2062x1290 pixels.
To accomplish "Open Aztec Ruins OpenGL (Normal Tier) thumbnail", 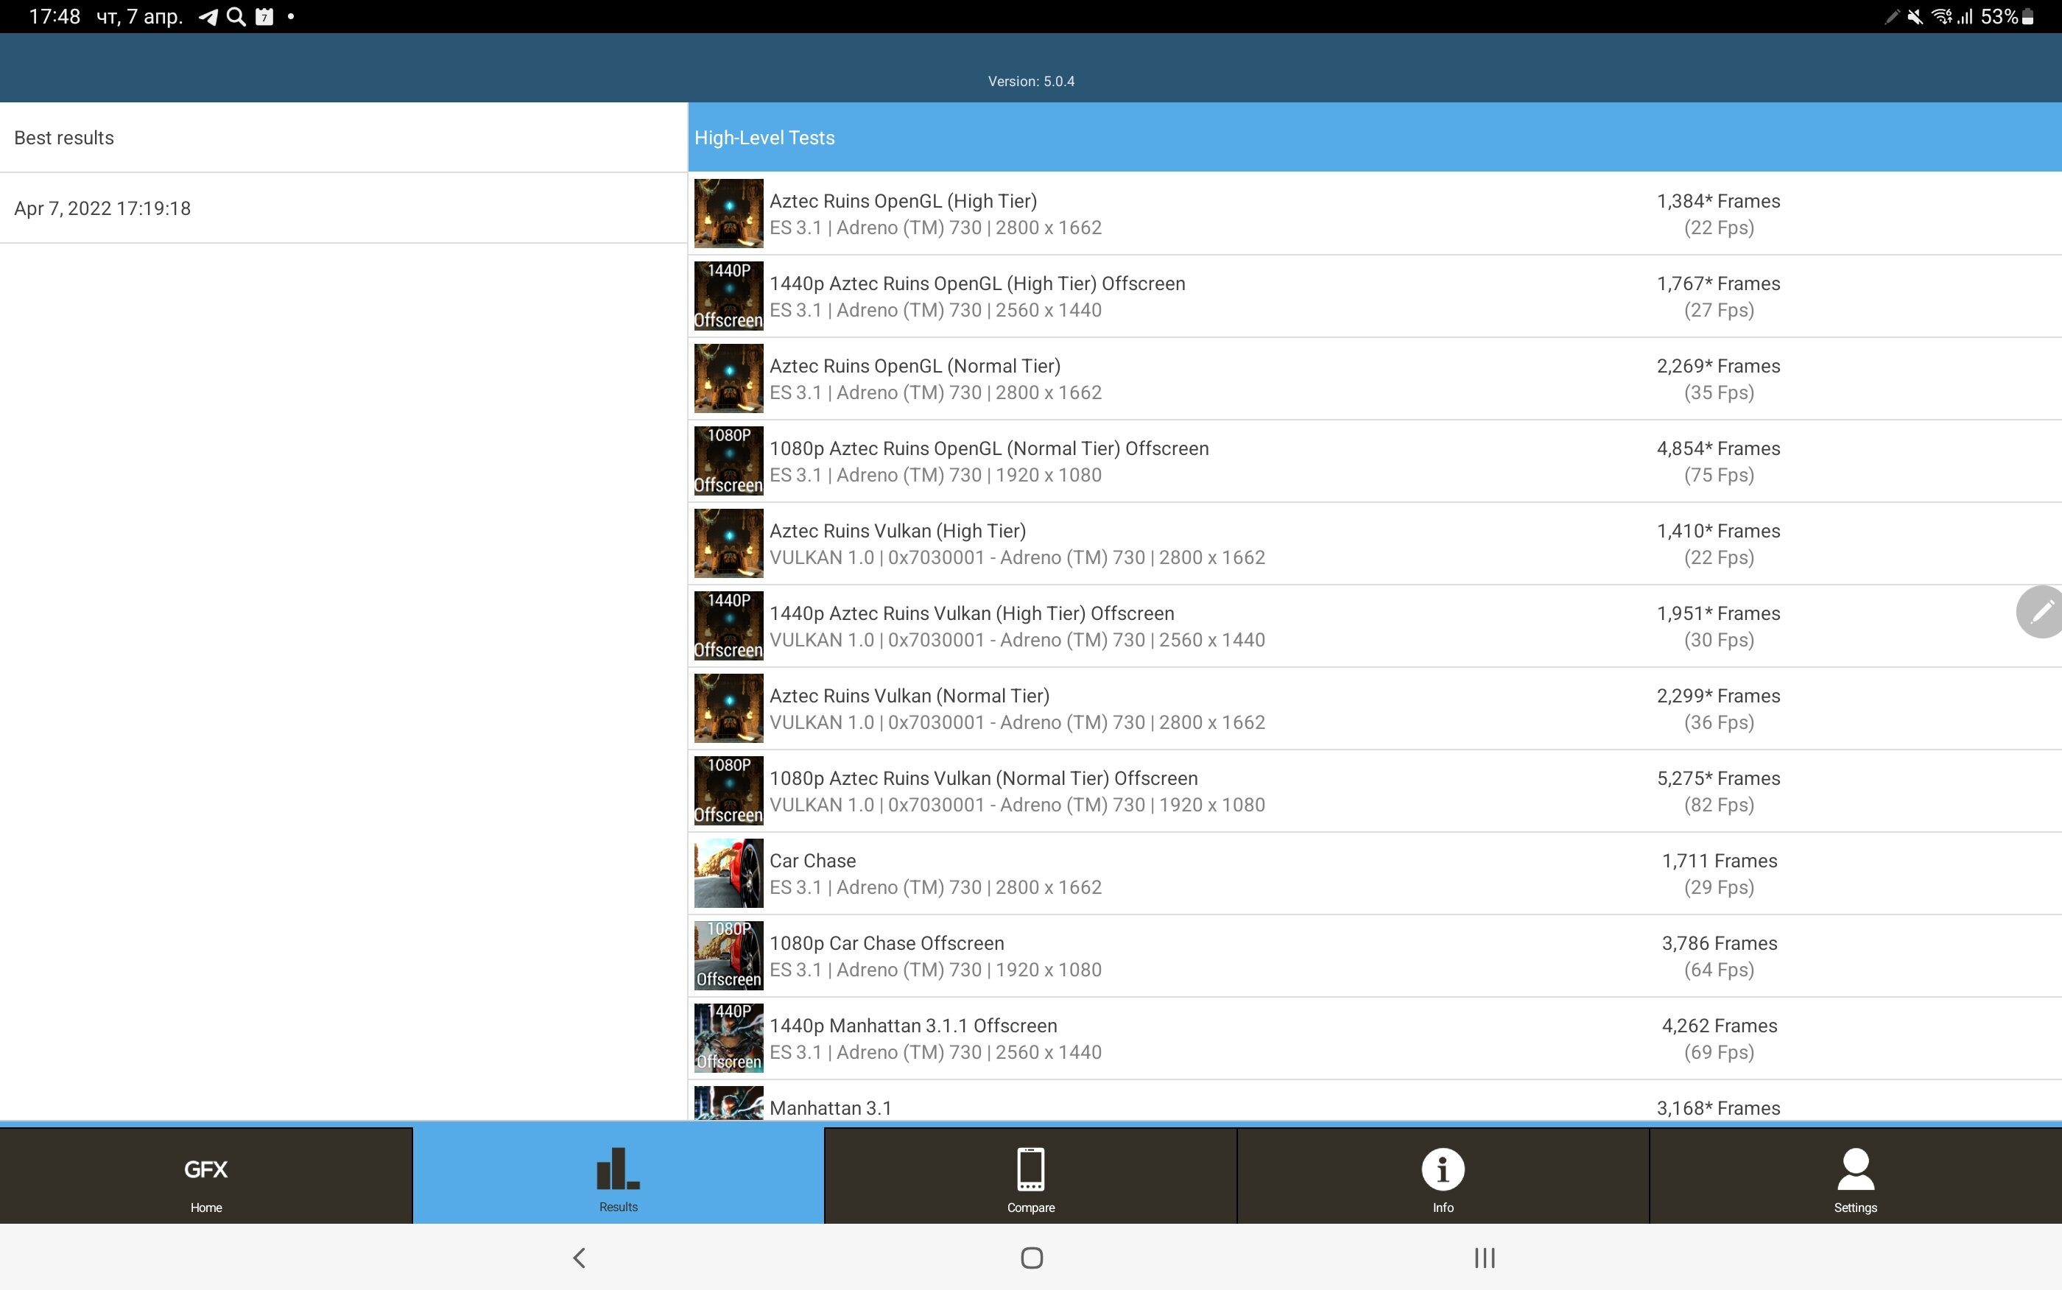I will point(728,378).
